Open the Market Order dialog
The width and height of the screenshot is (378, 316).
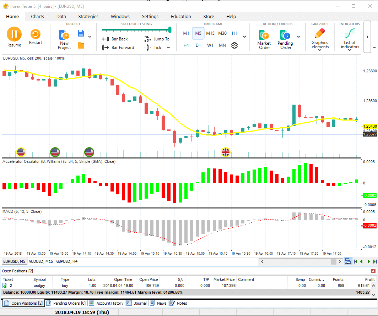(x=264, y=38)
